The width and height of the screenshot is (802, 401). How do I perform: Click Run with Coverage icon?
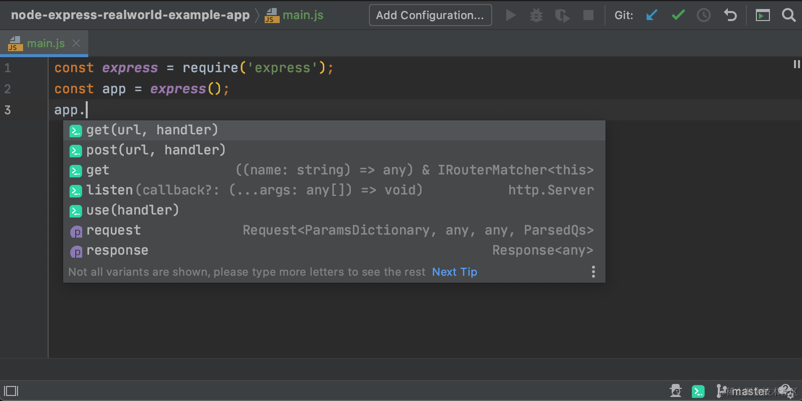pyautogui.click(x=562, y=16)
